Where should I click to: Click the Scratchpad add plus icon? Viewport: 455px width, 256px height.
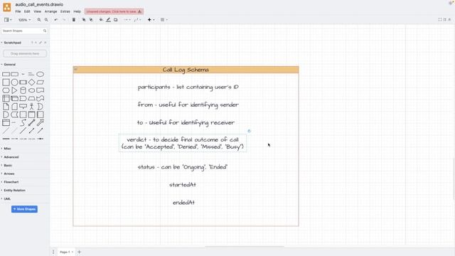pyautogui.click(x=36, y=43)
